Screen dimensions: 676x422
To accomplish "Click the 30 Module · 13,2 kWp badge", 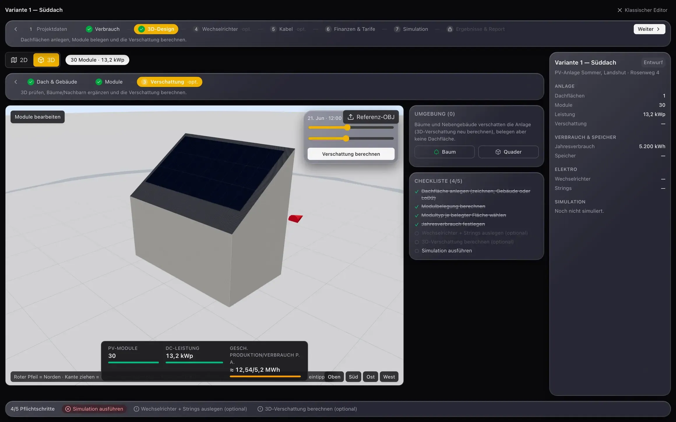I will (97, 60).
